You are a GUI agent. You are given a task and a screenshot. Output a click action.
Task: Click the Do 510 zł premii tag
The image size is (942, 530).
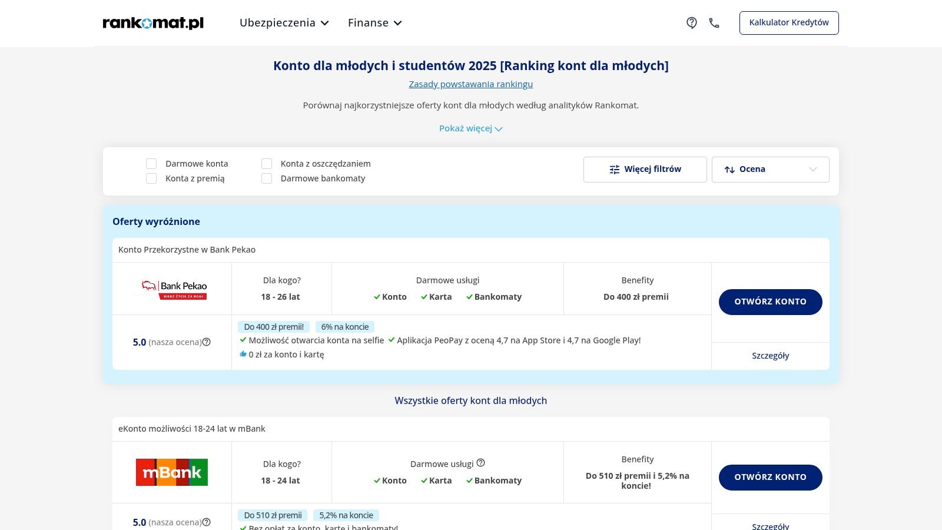(273, 515)
